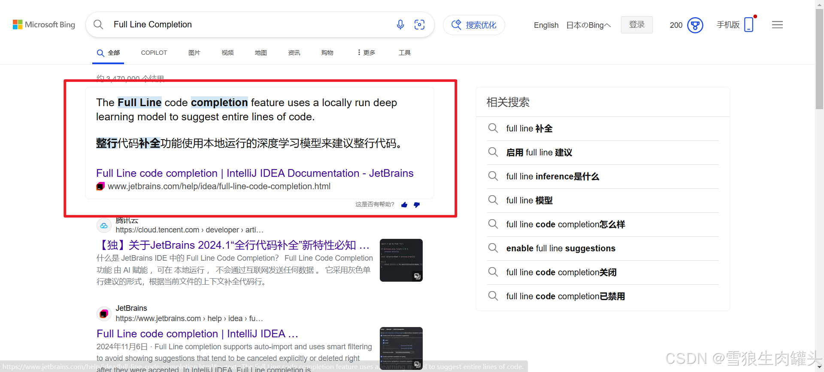Click the 相关搜索 heading
The width and height of the screenshot is (824, 372).
pyautogui.click(x=508, y=102)
